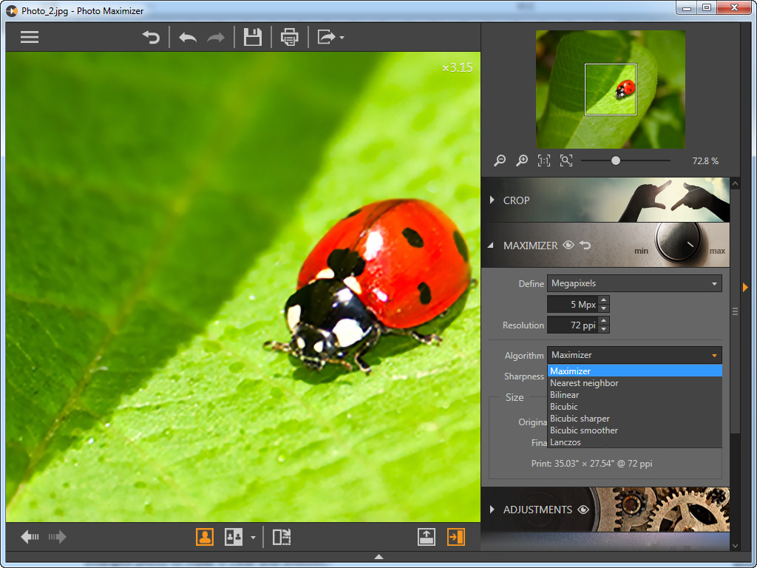Click the zoom out magnifier icon
This screenshot has width=757, height=568.
(x=500, y=160)
